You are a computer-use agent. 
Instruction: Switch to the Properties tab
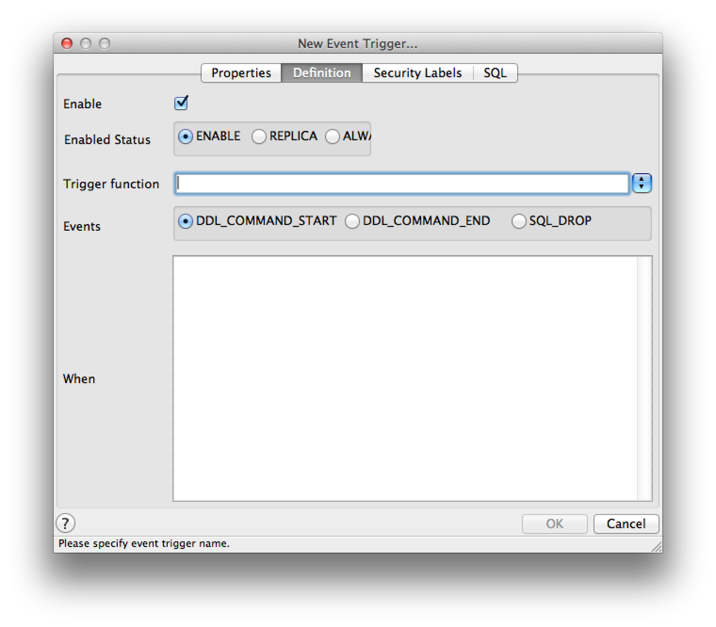pos(241,73)
